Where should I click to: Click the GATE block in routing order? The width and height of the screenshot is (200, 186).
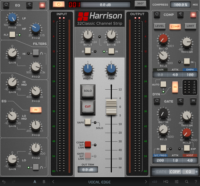[x=161, y=172]
